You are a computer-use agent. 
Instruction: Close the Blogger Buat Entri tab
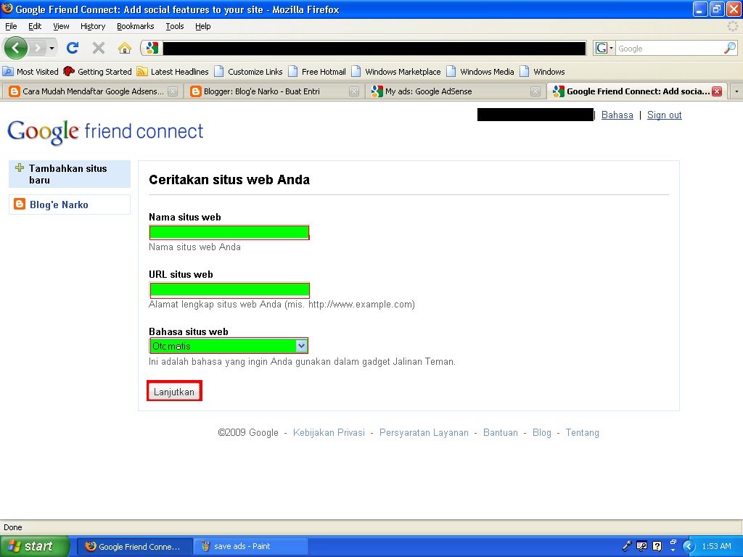click(x=354, y=91)
